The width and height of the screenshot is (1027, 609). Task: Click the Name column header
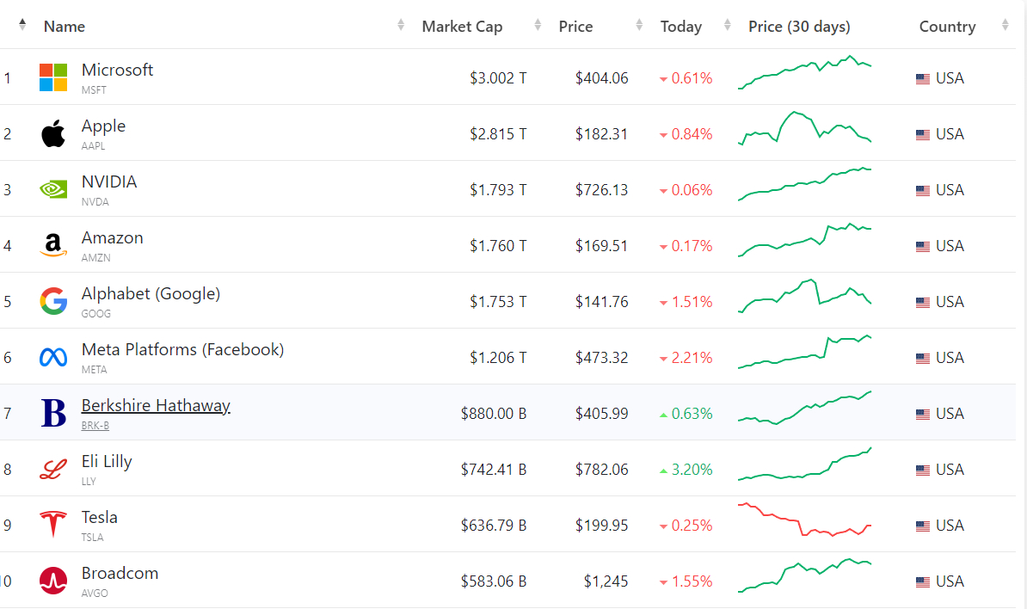[65, 26]
